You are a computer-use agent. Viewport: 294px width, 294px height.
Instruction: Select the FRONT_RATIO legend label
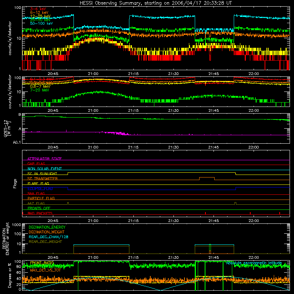click(x=42, y=263)
